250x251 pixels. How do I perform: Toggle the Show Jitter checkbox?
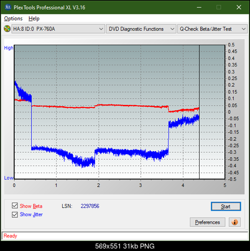click(x=15, y=214)
